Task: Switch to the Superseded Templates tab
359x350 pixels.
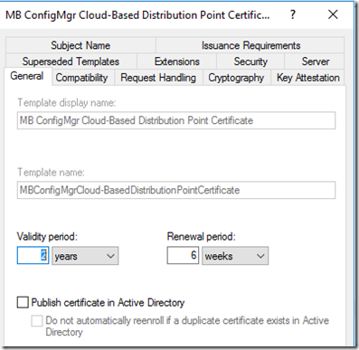Action: tap(71, 61)
